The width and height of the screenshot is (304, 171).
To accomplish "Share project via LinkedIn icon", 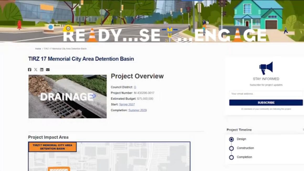I will pos(42,70).
